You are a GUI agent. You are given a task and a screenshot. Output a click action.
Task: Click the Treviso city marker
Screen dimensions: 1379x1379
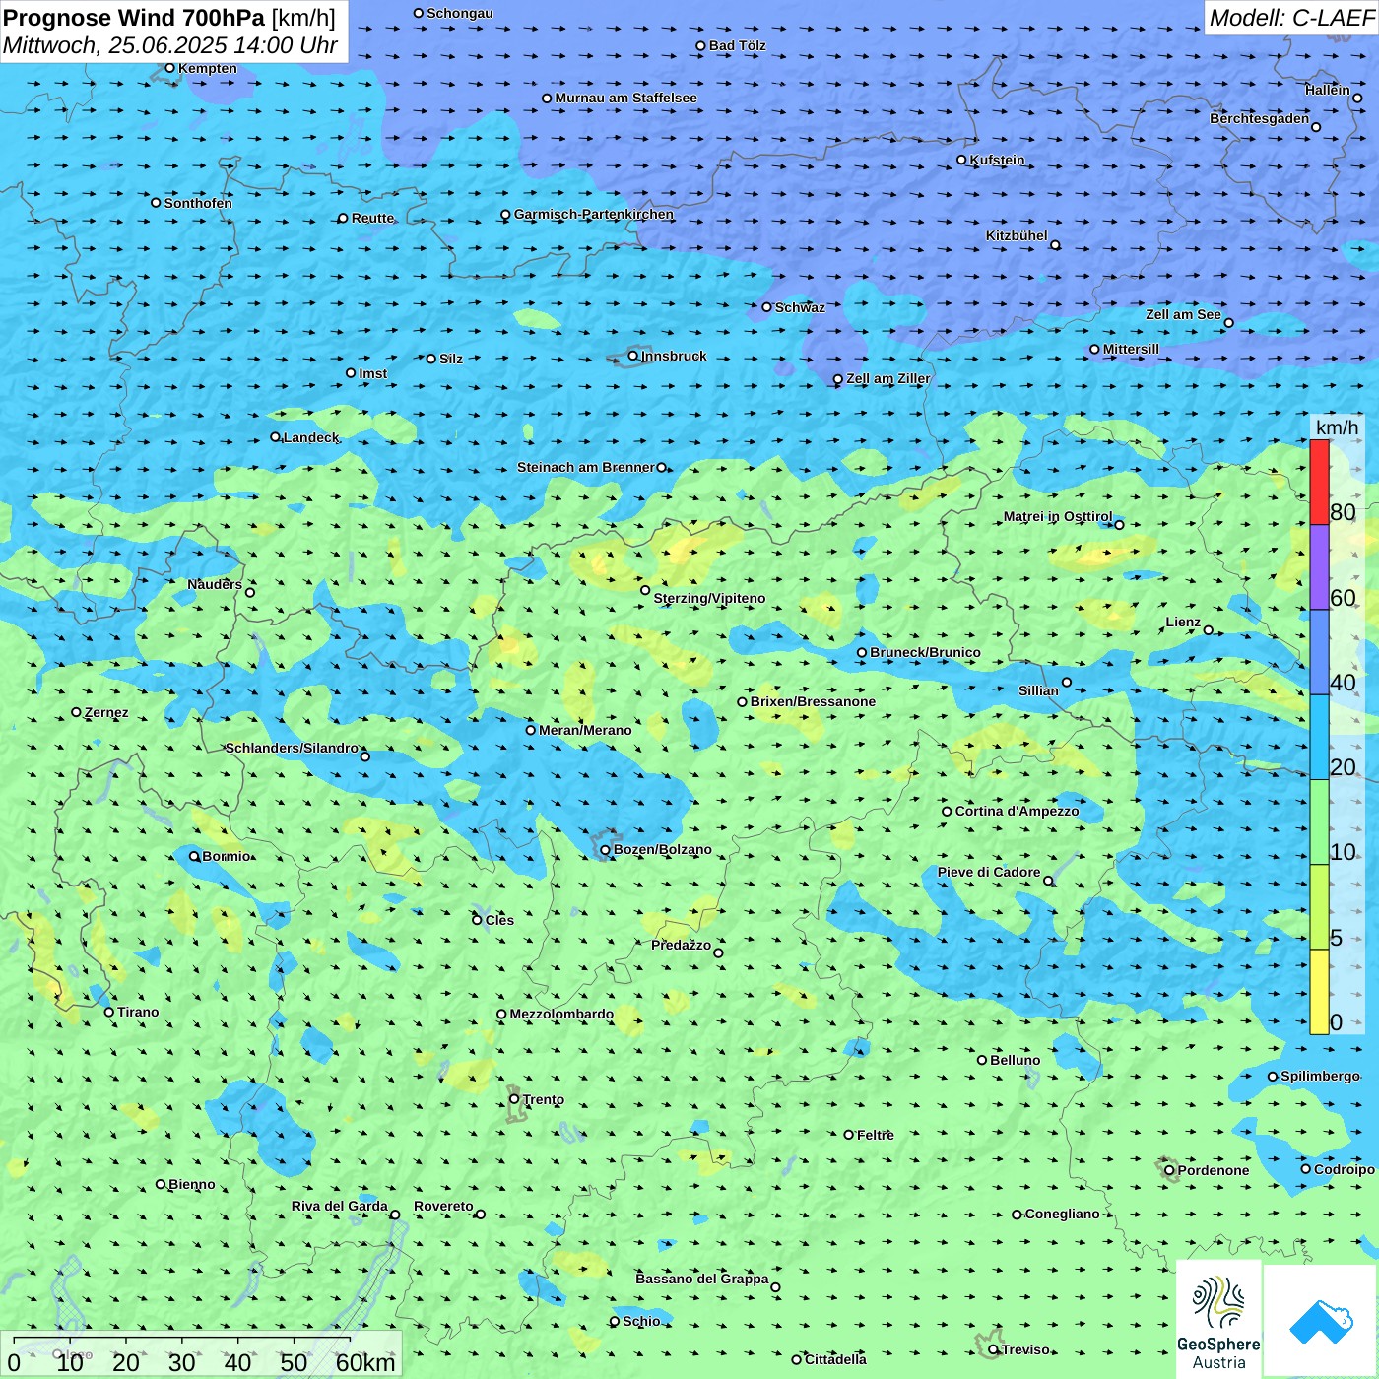click(993, 1349)
